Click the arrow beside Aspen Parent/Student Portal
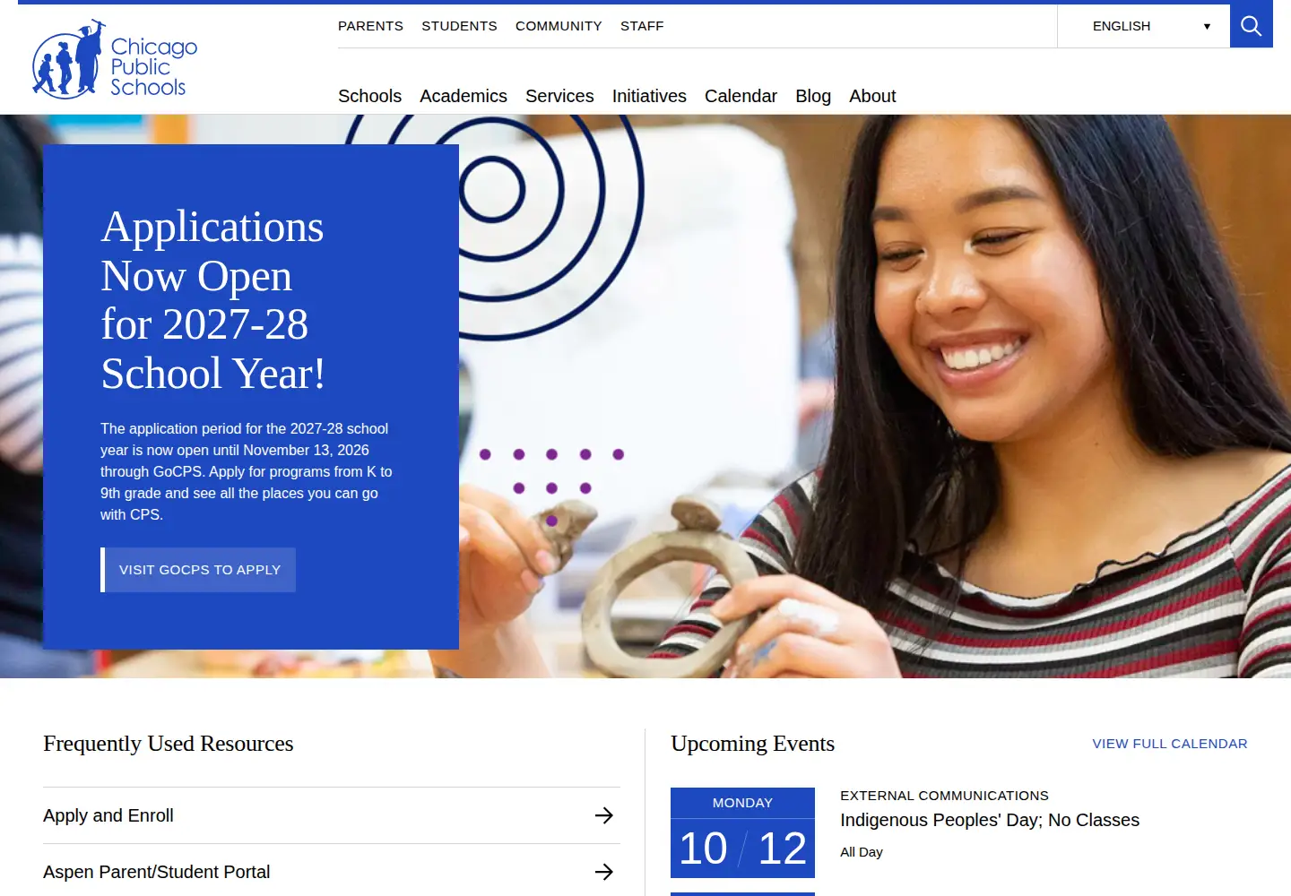The height and width of the screenshot is (896, 1291). coord(604,872)
